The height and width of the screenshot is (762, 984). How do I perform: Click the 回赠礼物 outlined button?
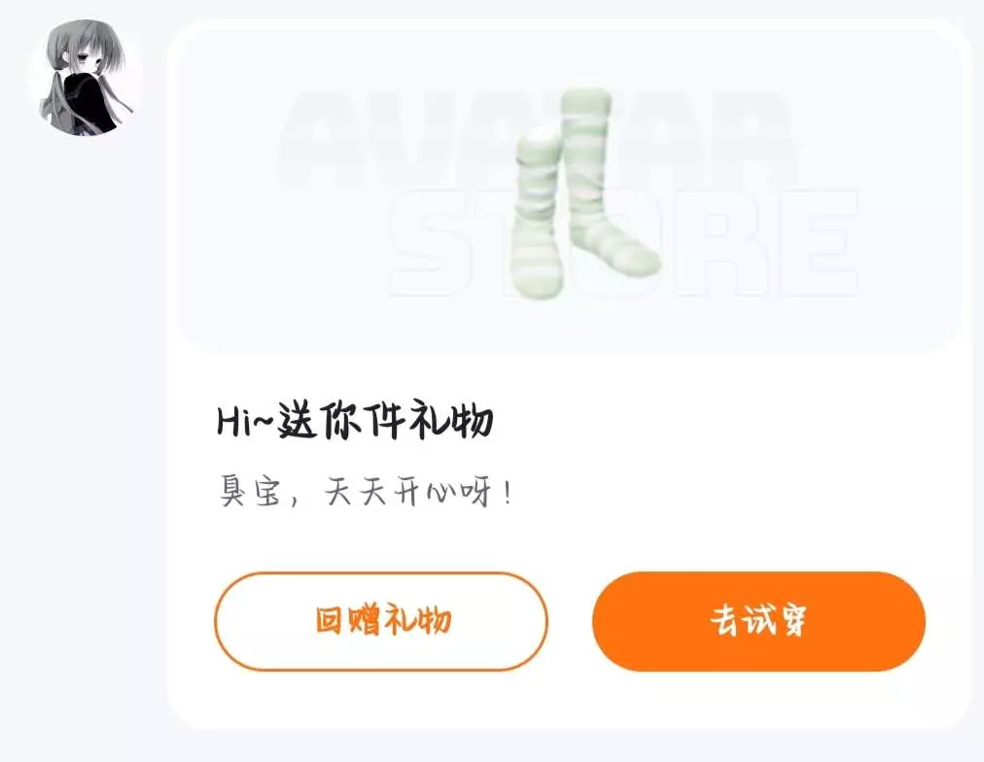[381, 621]
